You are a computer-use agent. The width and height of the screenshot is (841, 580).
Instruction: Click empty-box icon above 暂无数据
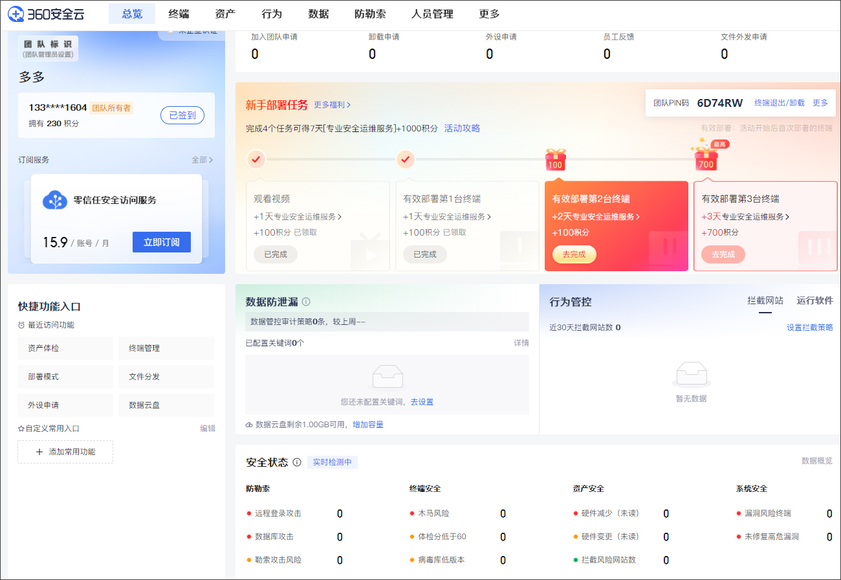(690, 374)
